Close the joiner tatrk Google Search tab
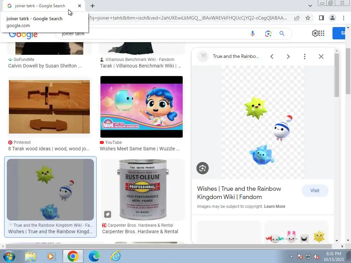The width and height of the screenshot is (351, 263). point(80,6)
